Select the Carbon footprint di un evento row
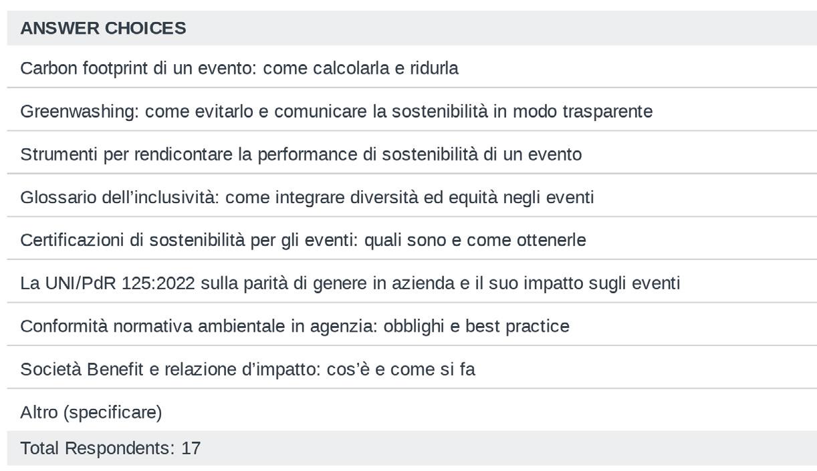Image resolution: width=817 pixels, height=471 pixels. click(x=239, y=68)
